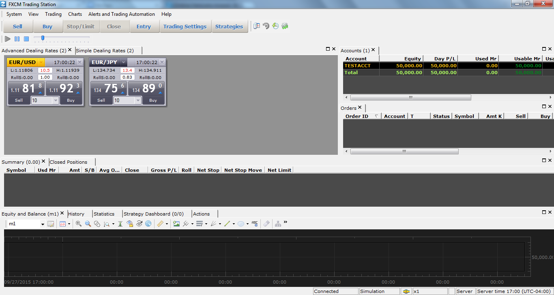Open the Strategies button
This screenshot has width=554, height=295.
(229, 27)
